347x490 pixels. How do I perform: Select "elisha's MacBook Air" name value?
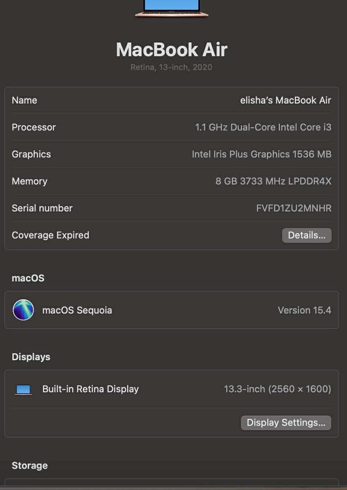[x=286, y=100]
